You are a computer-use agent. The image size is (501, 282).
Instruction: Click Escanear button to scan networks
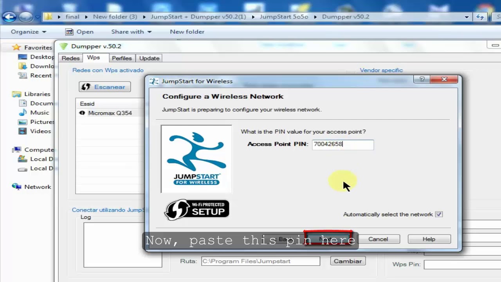pos(105,87)
